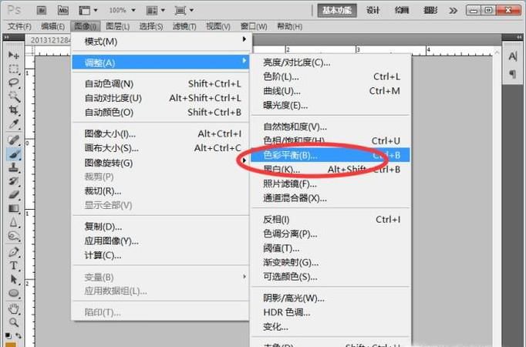526x347 pixels.
Task: Choose 色阶(L)... adjustment
Action: tap(330, 77)
